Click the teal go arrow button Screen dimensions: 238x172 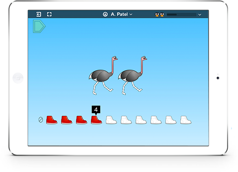[x=39, y=26]
